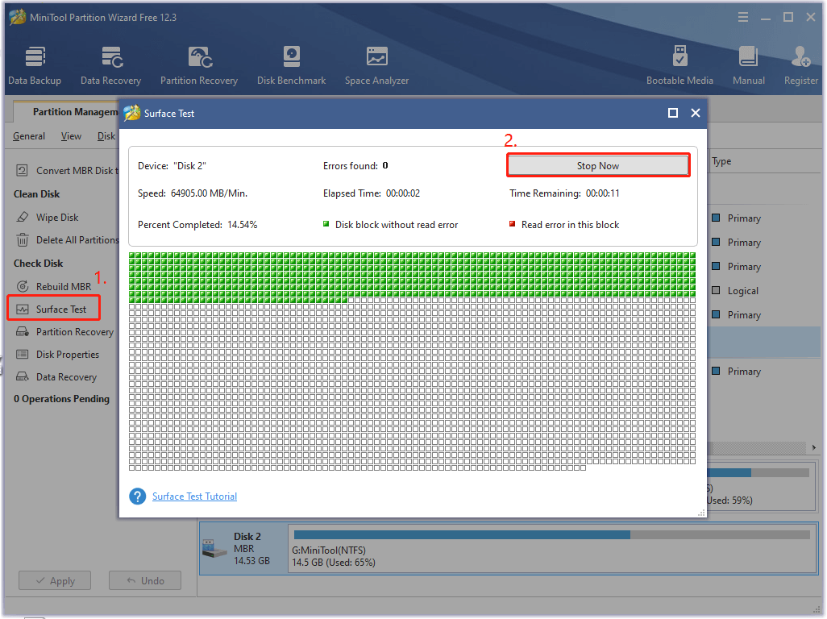Open the Space Analyzer tool
The width and height of the screenshot is (827, 619).
point(376,65)
